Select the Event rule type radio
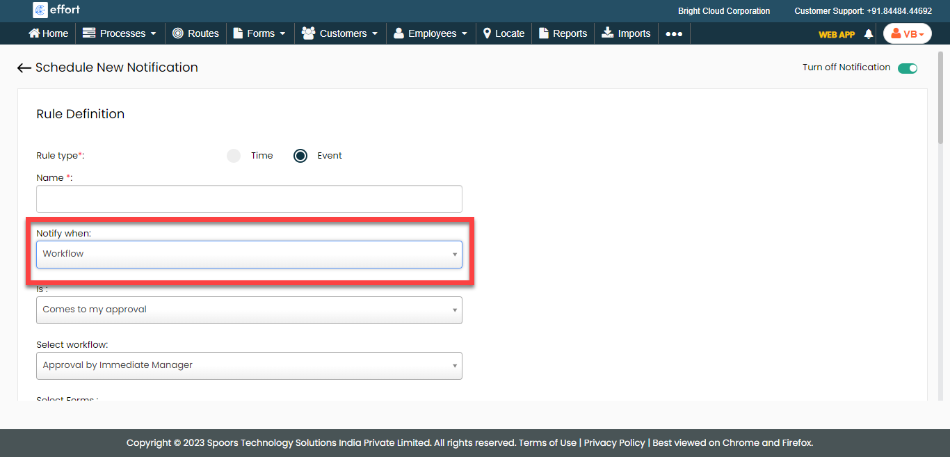The width and height of the screenshot is (950, 457). point(300,156)
